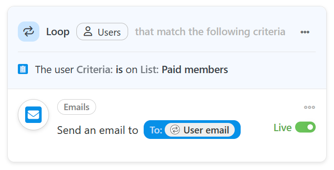Click the "Send an email to" text
The image size is (334, 170).
[97, 130]
